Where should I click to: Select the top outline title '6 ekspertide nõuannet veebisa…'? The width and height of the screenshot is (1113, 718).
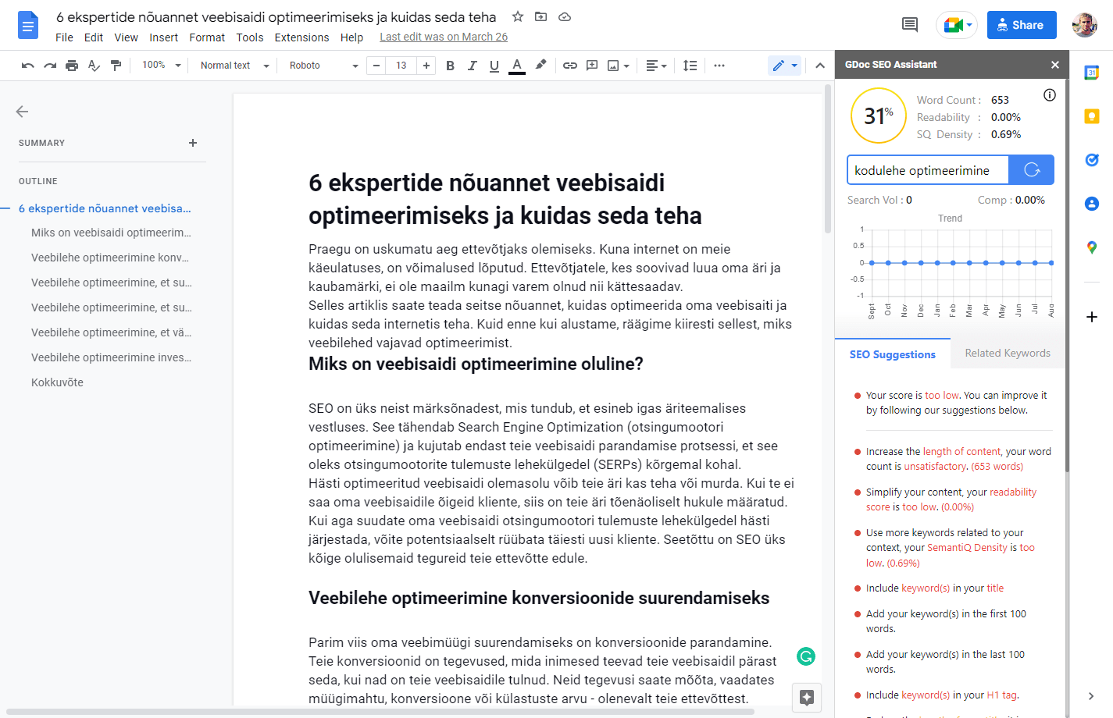pyautogui.click(x=105, y=208)
